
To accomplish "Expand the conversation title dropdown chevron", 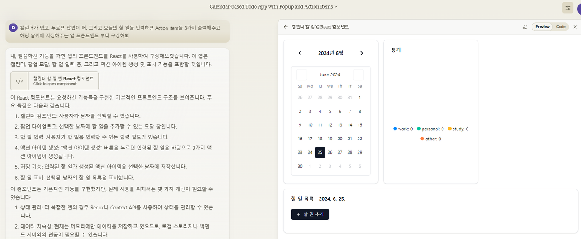I will [336, 7].
